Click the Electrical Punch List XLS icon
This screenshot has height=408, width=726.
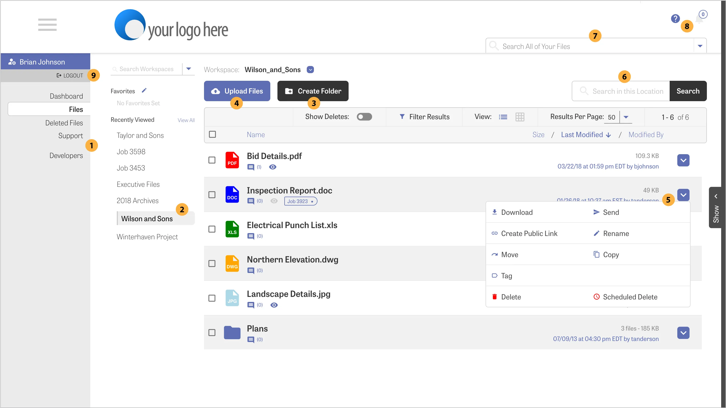click(x=232, y=229)
